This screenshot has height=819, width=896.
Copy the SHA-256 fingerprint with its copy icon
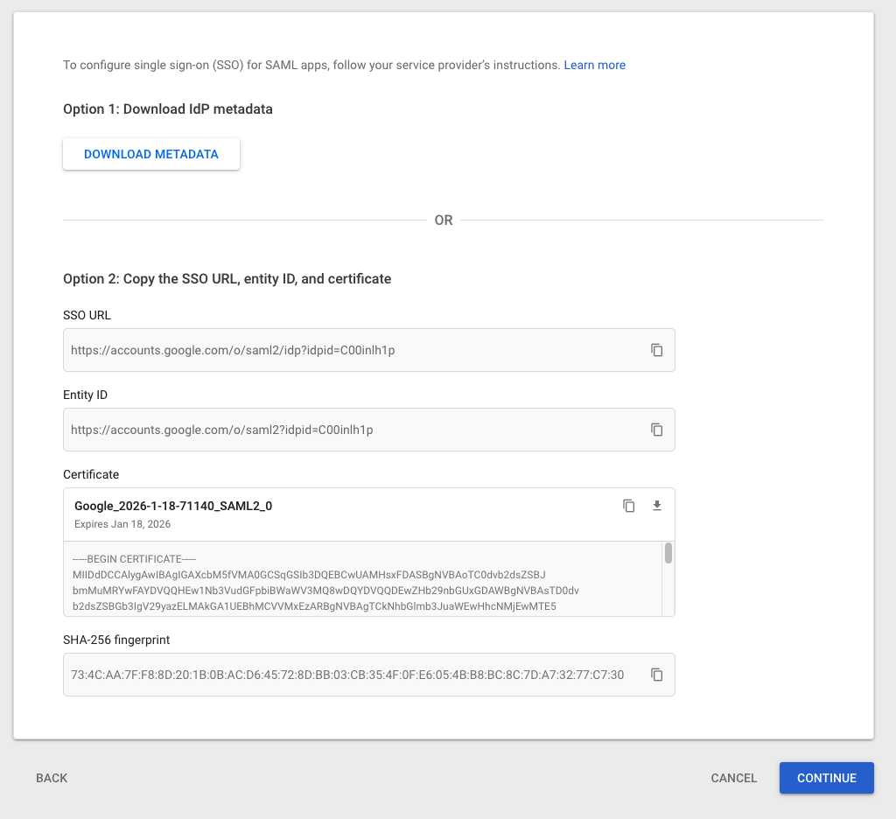(x=657, y=675)
